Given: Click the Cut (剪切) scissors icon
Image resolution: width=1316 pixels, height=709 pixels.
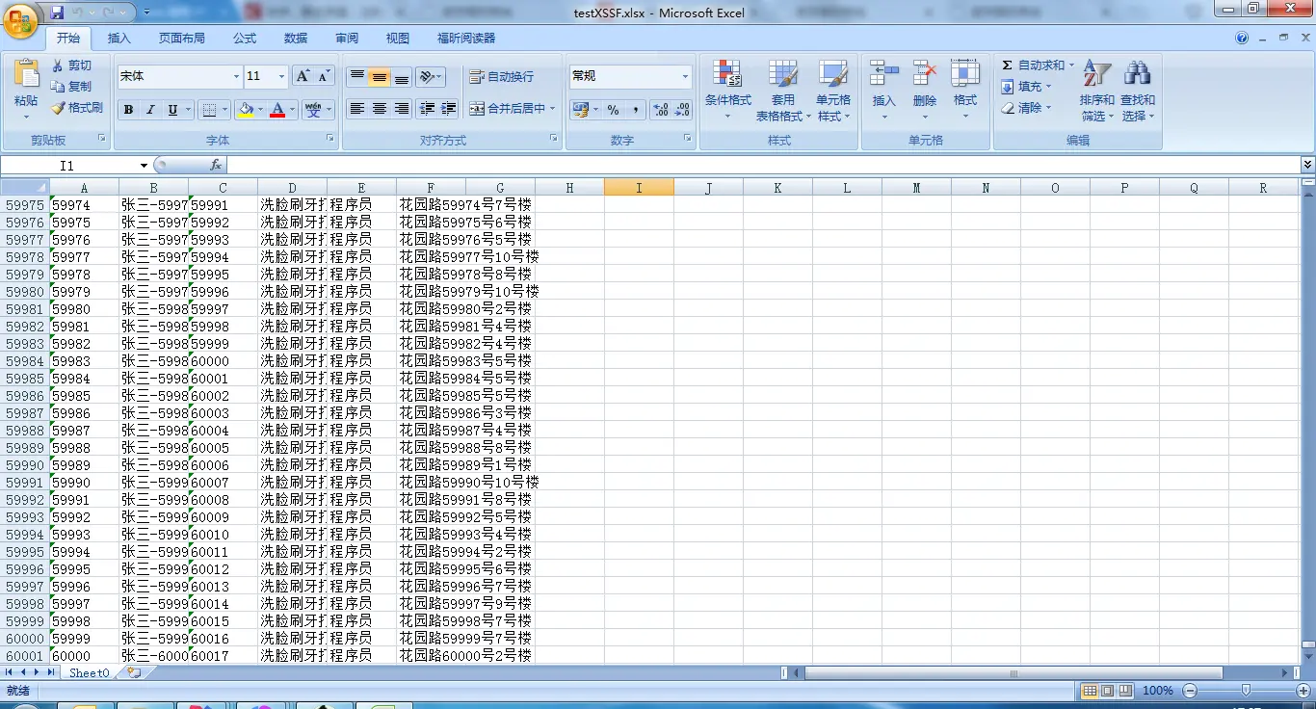Looking at the screenshot, I should pos(58,66).
